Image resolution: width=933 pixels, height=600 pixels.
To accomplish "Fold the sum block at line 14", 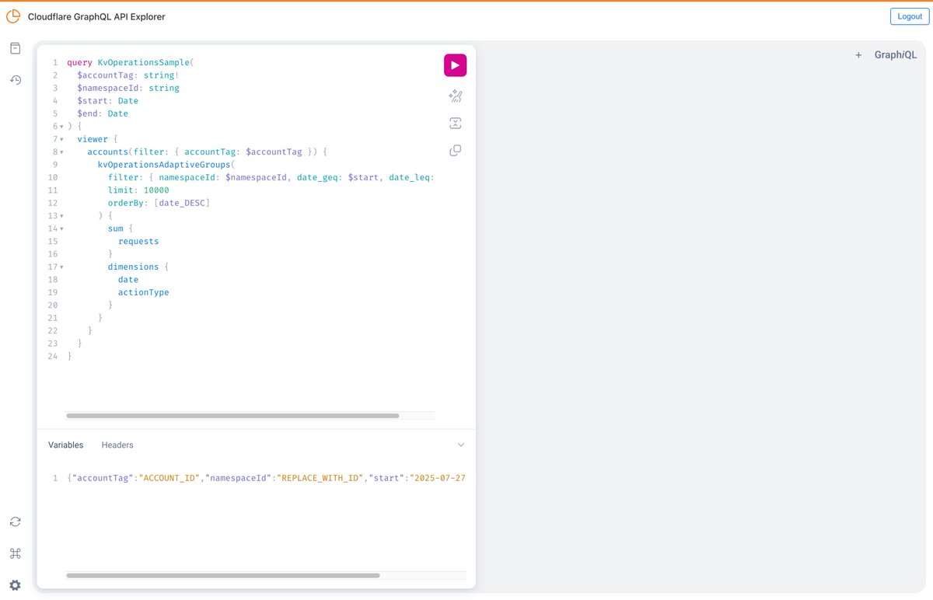I will click(61, 228).
